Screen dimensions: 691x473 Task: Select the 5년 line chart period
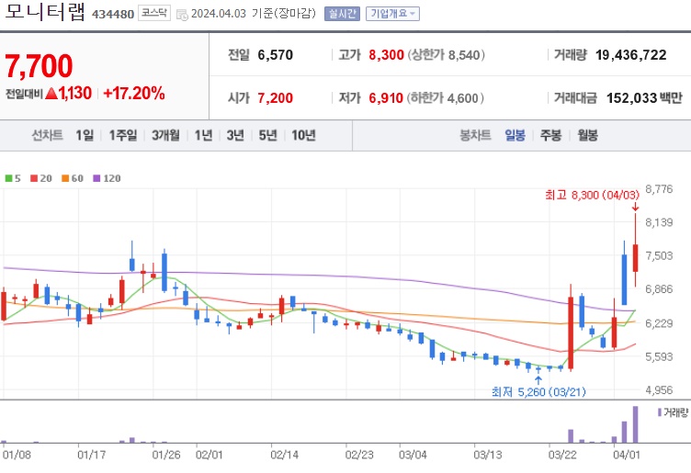click(267, 135)
